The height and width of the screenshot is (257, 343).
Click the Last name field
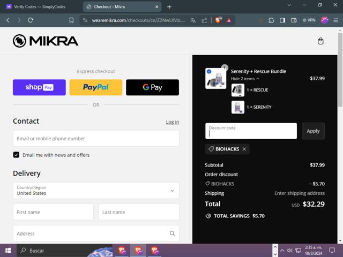pyautogui.click(x=139, y=212)
